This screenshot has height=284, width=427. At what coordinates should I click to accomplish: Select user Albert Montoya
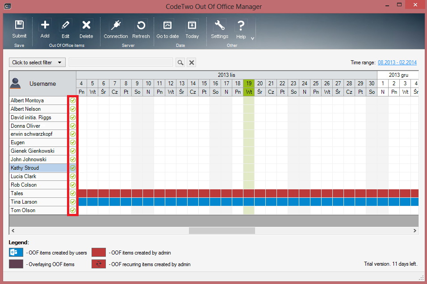(38, 100)
